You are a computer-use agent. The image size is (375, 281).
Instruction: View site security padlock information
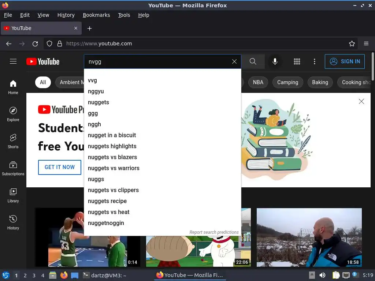click(60, 44)
